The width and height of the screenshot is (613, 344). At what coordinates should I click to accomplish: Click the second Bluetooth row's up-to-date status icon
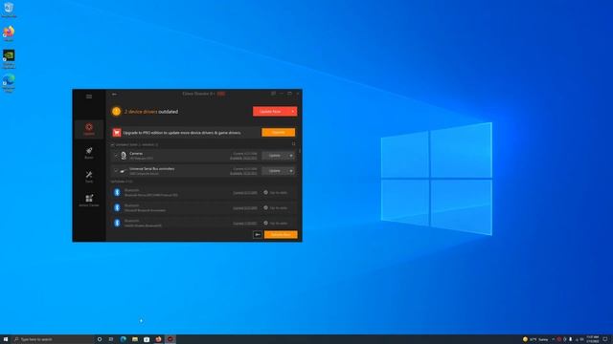(x=266, y=207)
